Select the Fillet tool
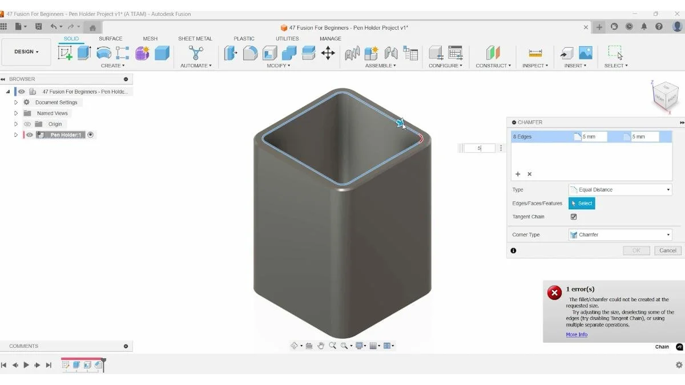The width and height of the screenshot is (685, 385). point(250,54)
